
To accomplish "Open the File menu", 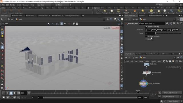I will pos(3,5).
